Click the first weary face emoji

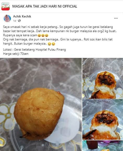tap(39, 35)
